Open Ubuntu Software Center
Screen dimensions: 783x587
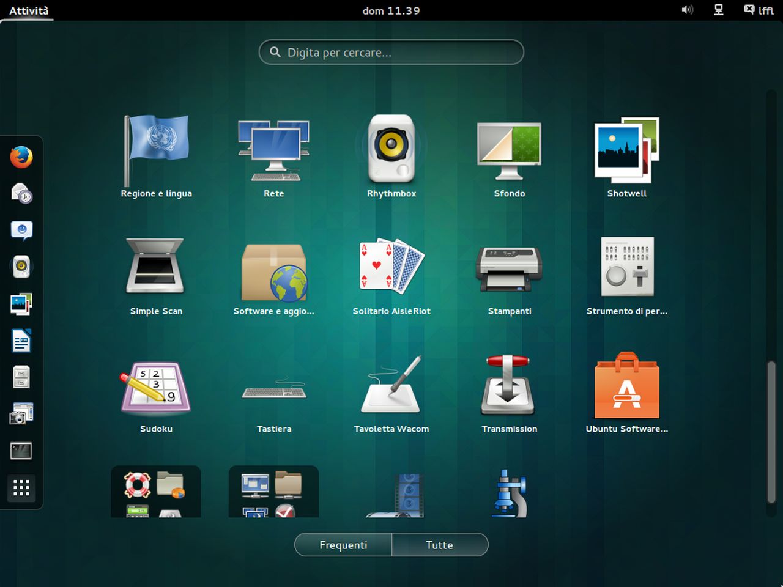[x=627, y=392]
